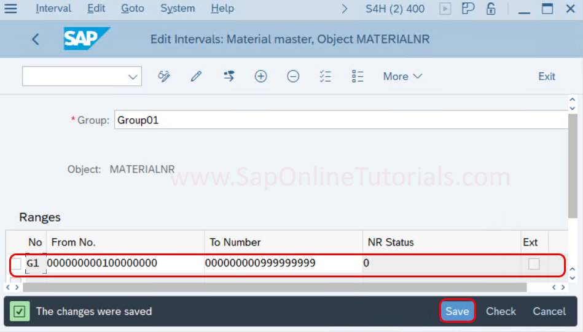Click the Save button
The height and width of the screenshot is (332, 583).
point(457,311)
